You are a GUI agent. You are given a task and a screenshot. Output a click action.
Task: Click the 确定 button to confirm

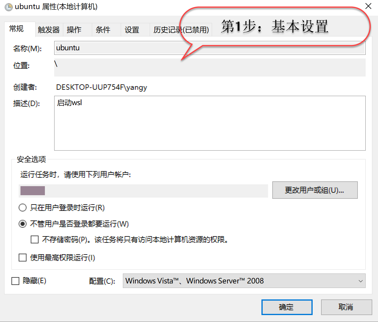(x=286, y=307)
